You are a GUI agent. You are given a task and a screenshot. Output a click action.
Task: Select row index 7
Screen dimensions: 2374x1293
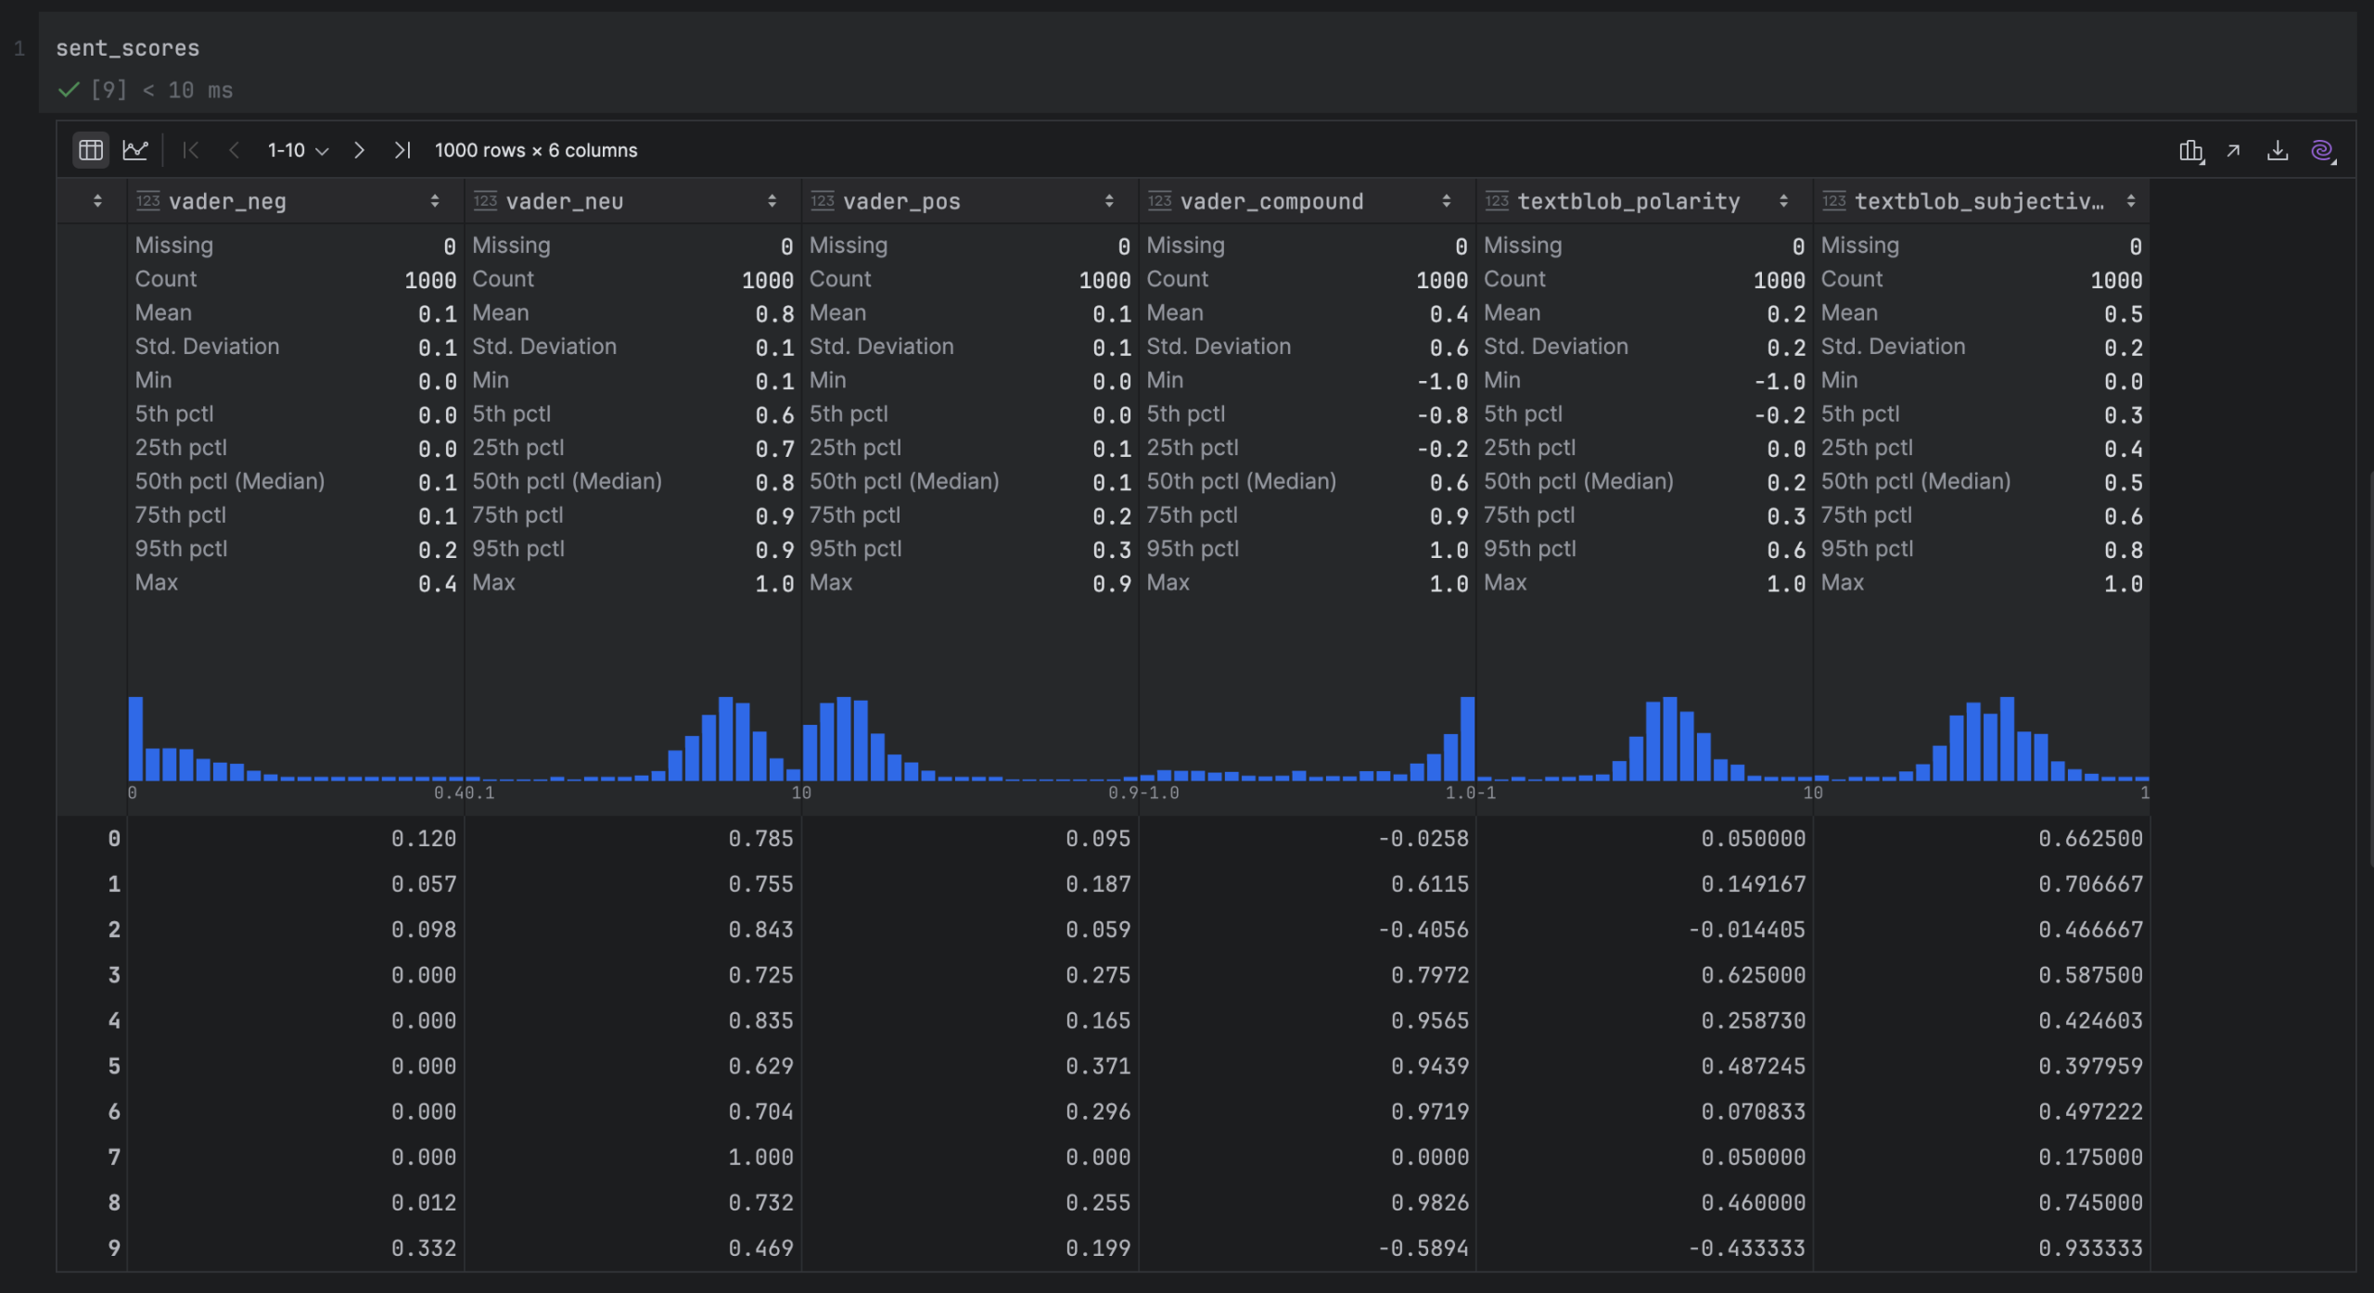point(113,1157)
